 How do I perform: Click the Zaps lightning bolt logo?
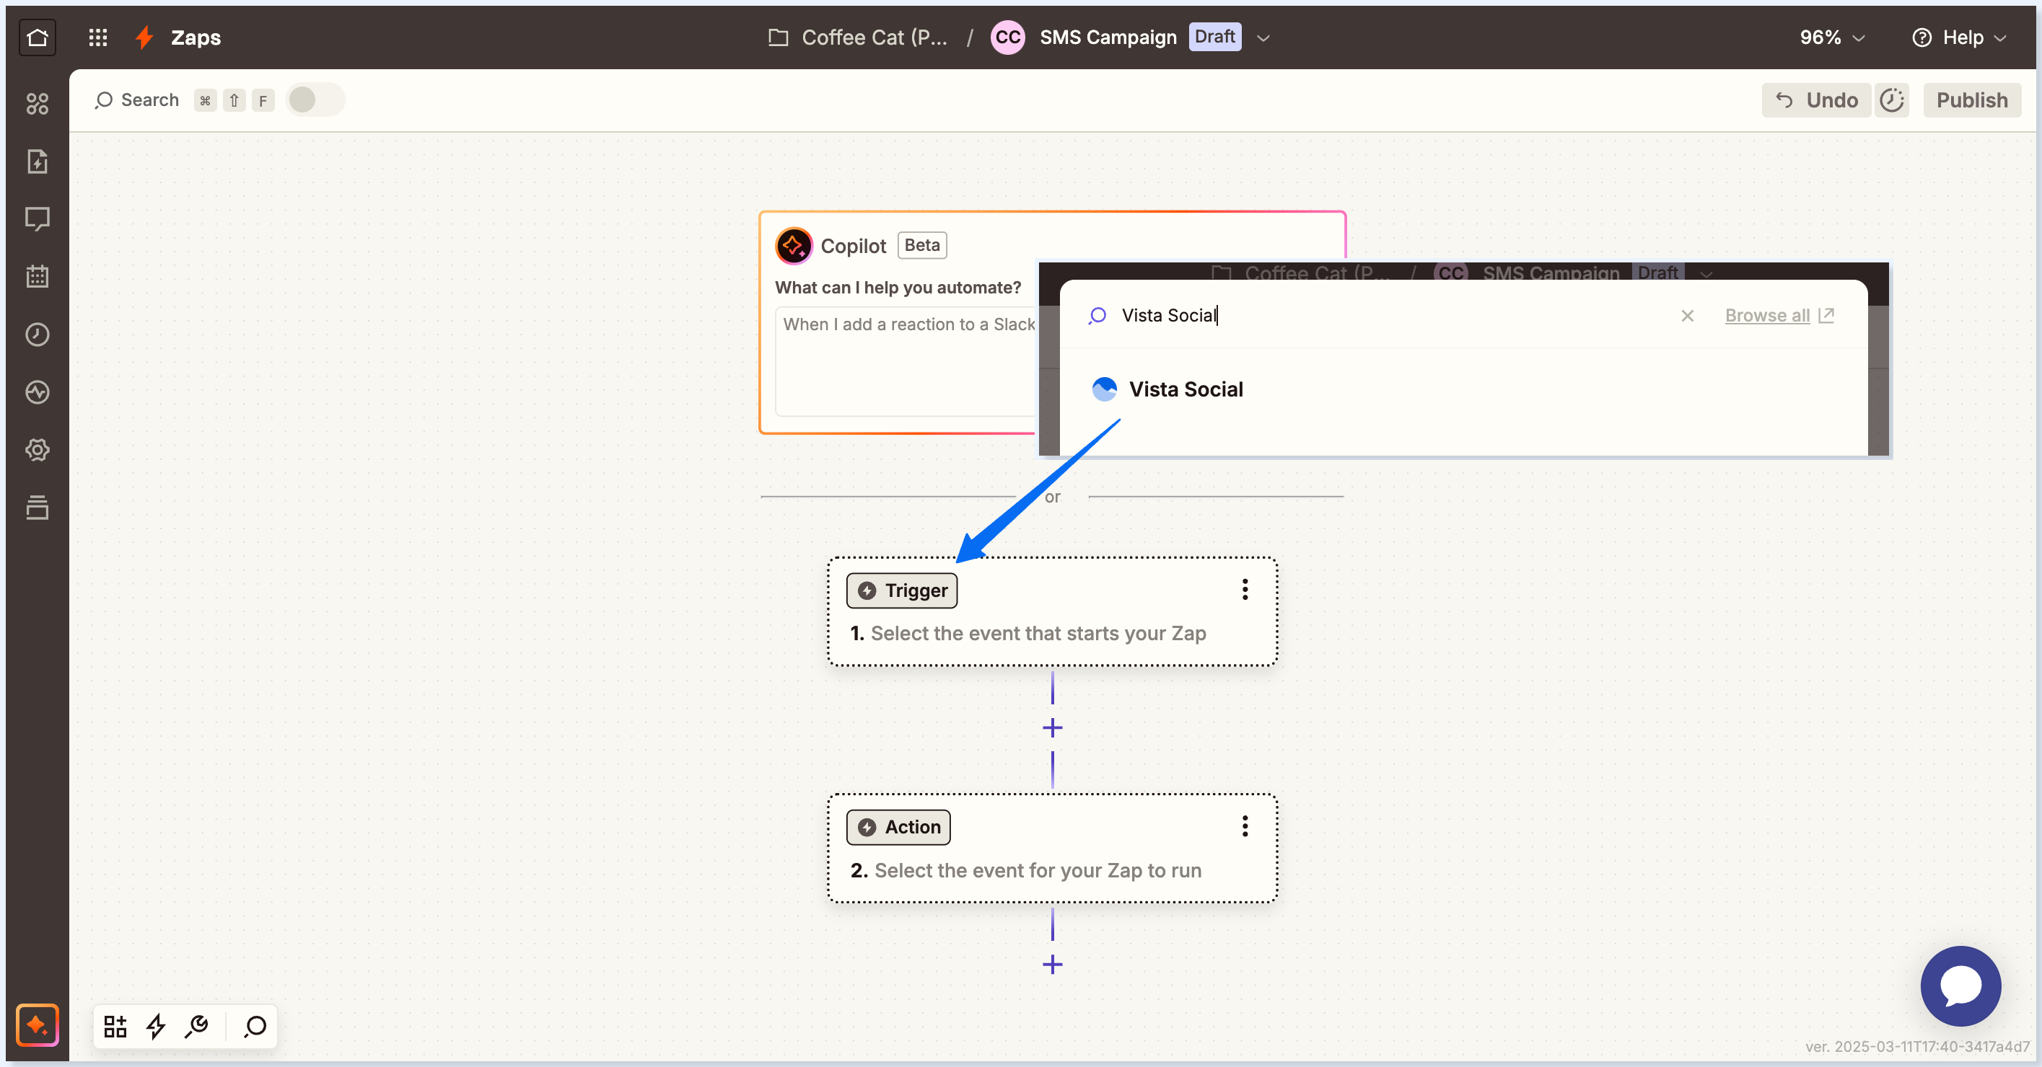(x=144, y=37)
